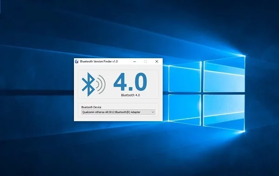This screenshot has height=176, width=279.
Task: Click the bottom-left pane of Windows logo wallpaper
Action: pyautogui.click(x=185, y=109)
